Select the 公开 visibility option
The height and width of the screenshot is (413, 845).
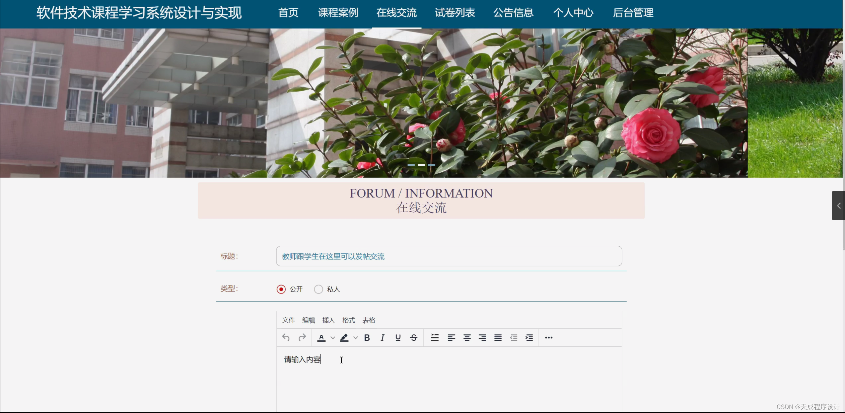[281, 289]
